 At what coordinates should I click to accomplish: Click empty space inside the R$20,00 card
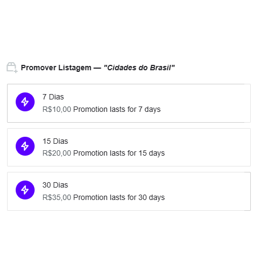(x=207, y=147)
